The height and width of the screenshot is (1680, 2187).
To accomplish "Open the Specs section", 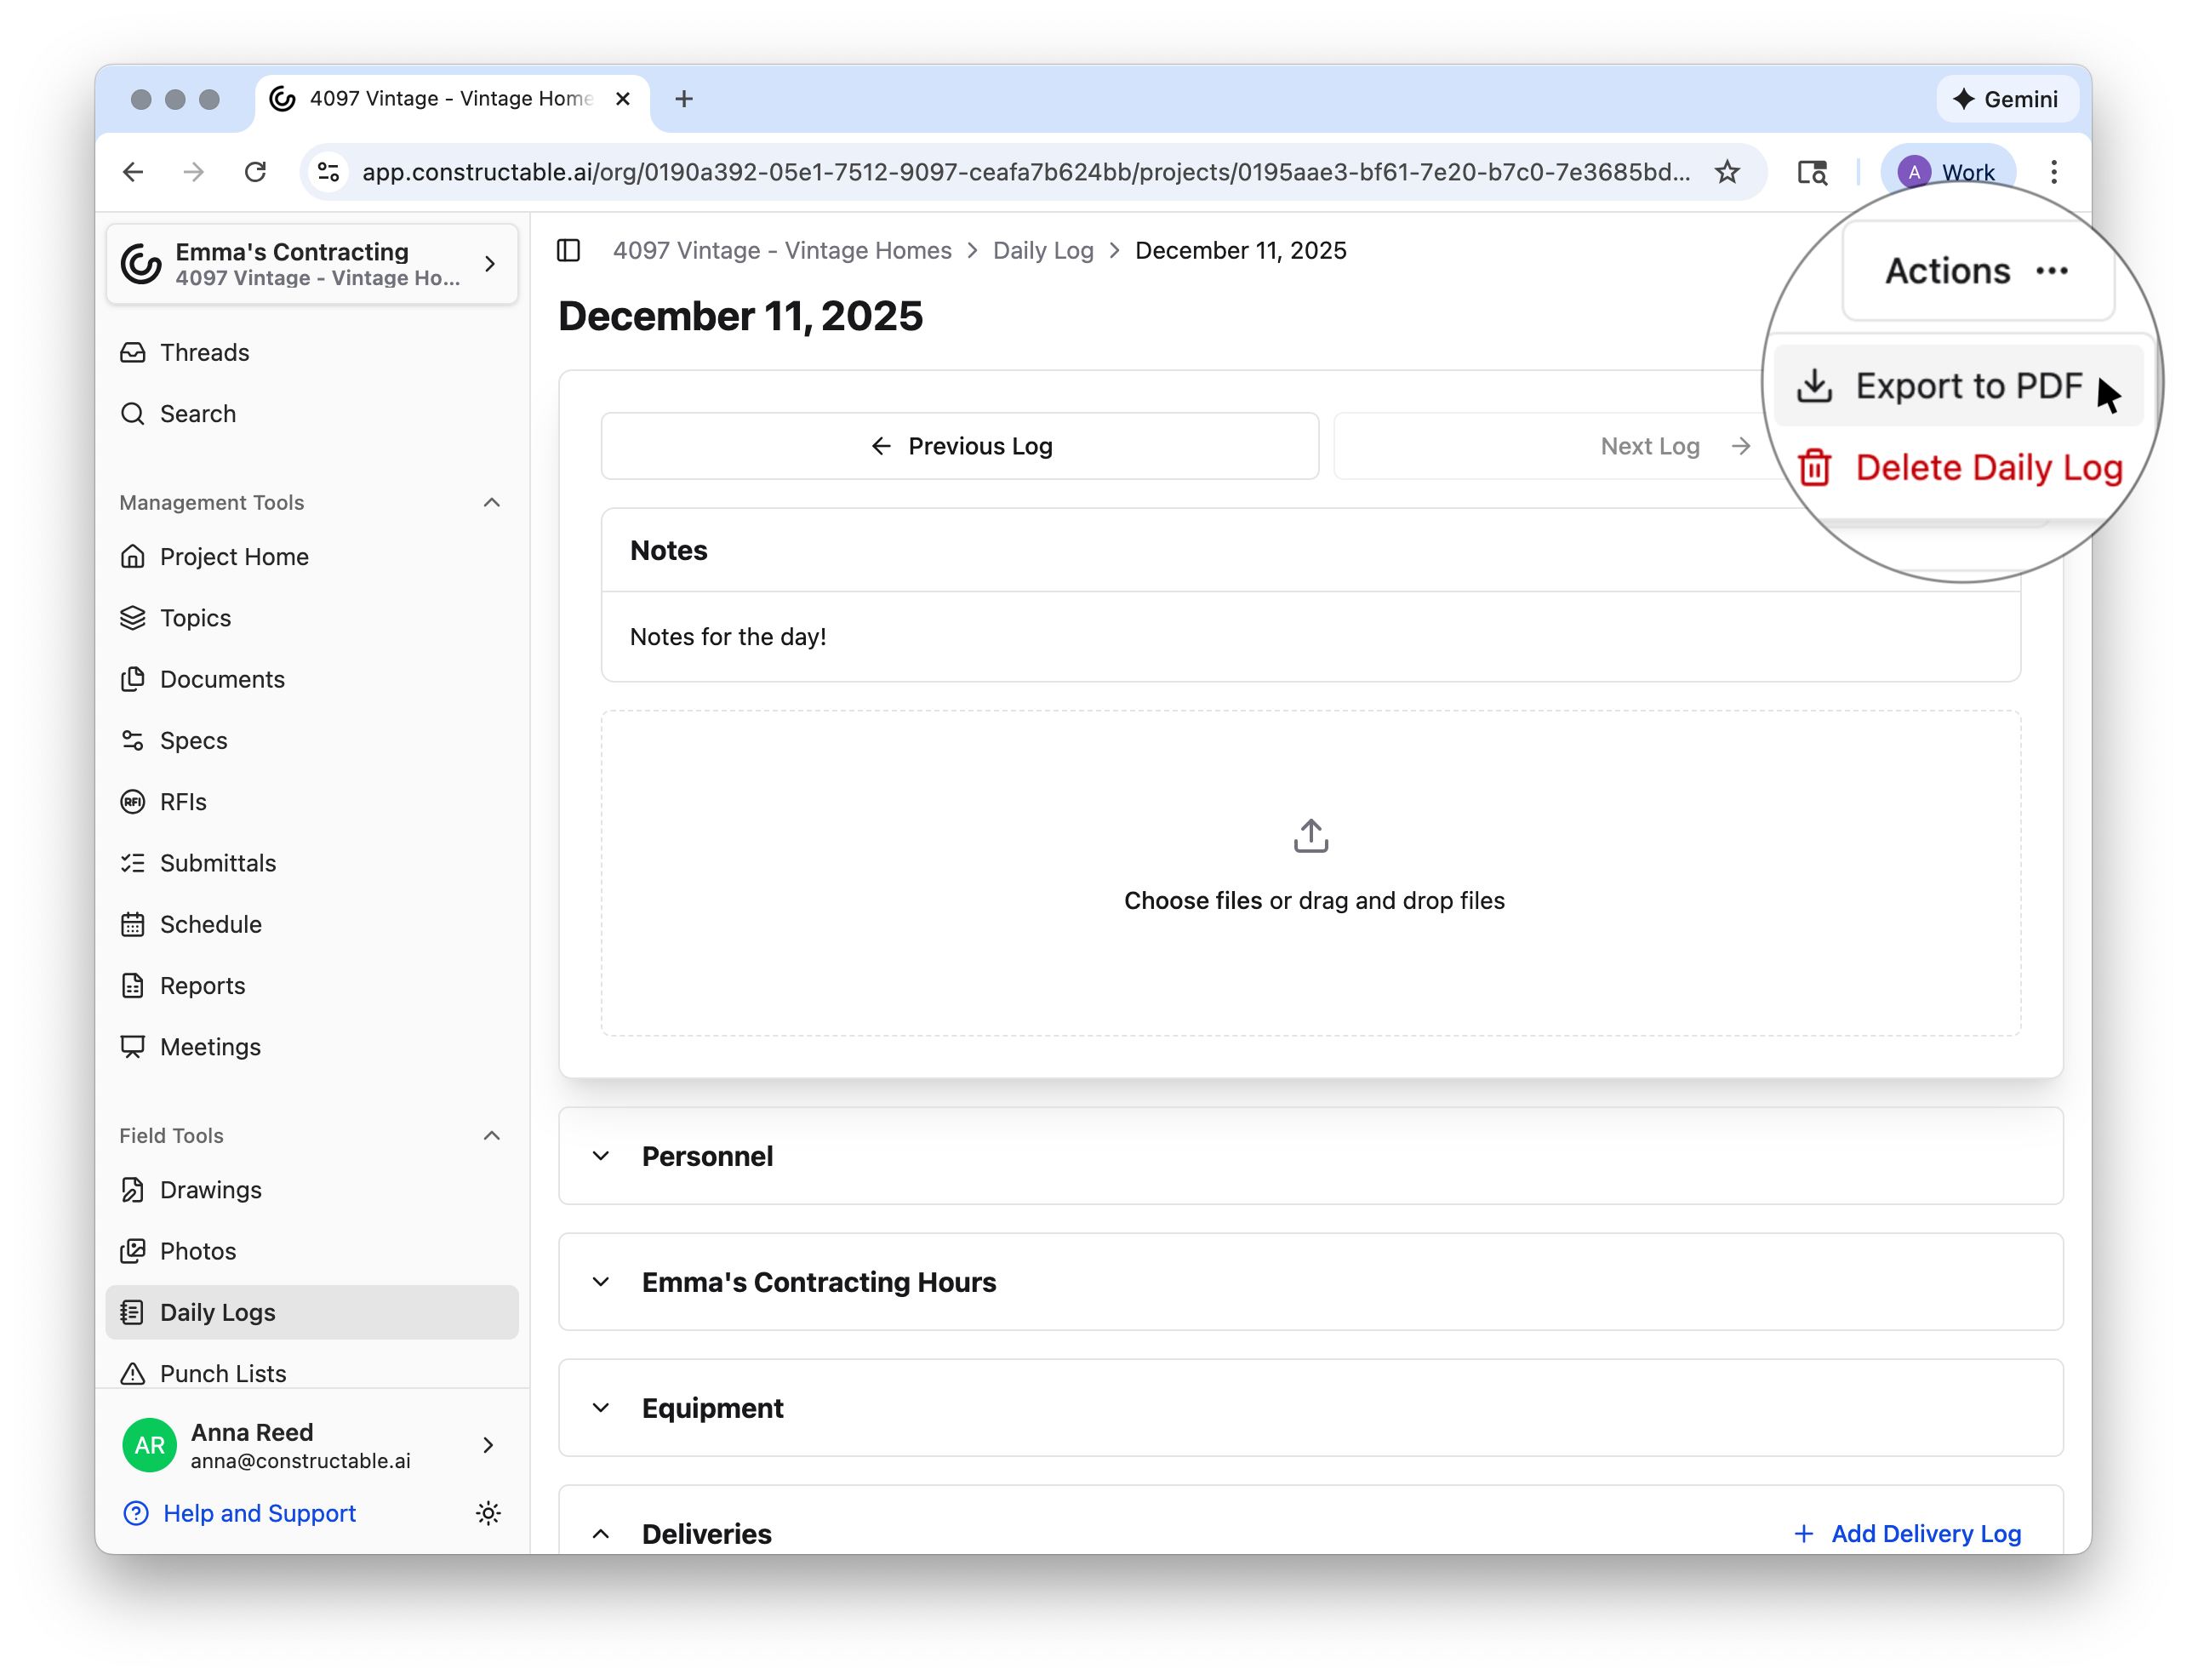I will (x=311, y=740).
